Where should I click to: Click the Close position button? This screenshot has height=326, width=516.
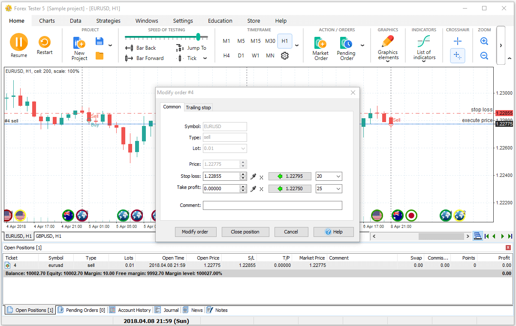[245, 232]
